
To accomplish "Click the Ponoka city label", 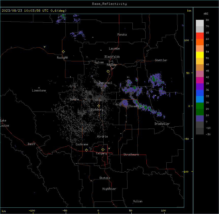I will (122, 35).
